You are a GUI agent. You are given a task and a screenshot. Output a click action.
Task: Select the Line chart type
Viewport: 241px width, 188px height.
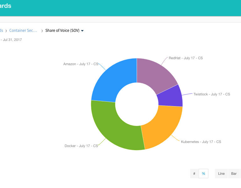point(221,174)
